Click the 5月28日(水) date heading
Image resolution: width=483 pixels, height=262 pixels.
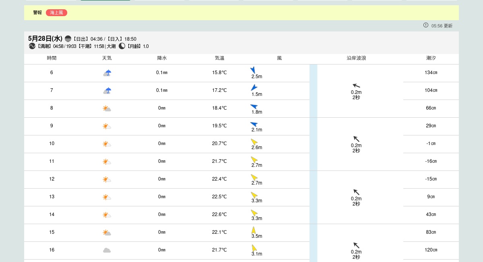click(x=45, y=39)
